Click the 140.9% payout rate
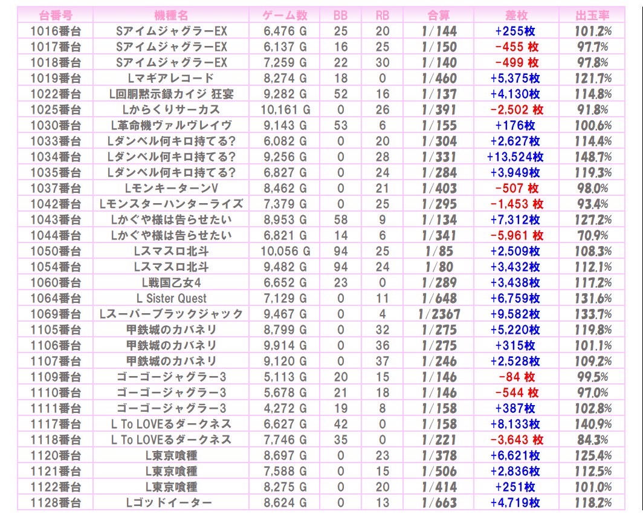The image size is (643, 526). [x=593, y=424]
